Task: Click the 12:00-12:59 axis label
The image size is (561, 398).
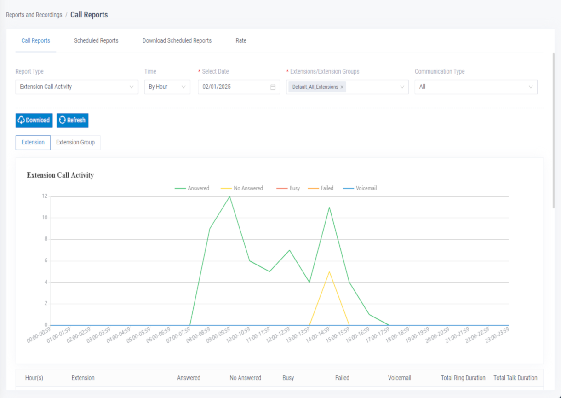Action: 279,335
